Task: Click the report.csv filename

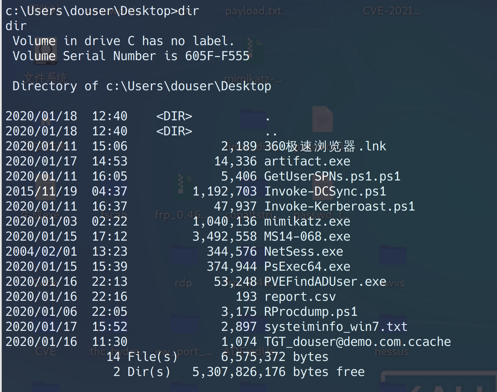Action: tap(300, 297)
